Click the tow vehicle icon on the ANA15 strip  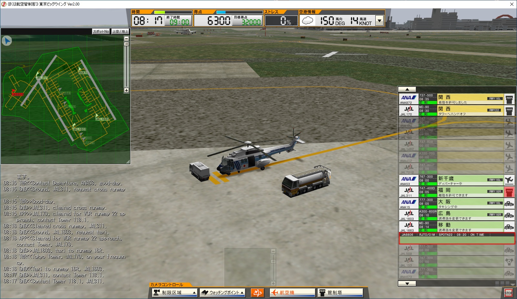509,204
